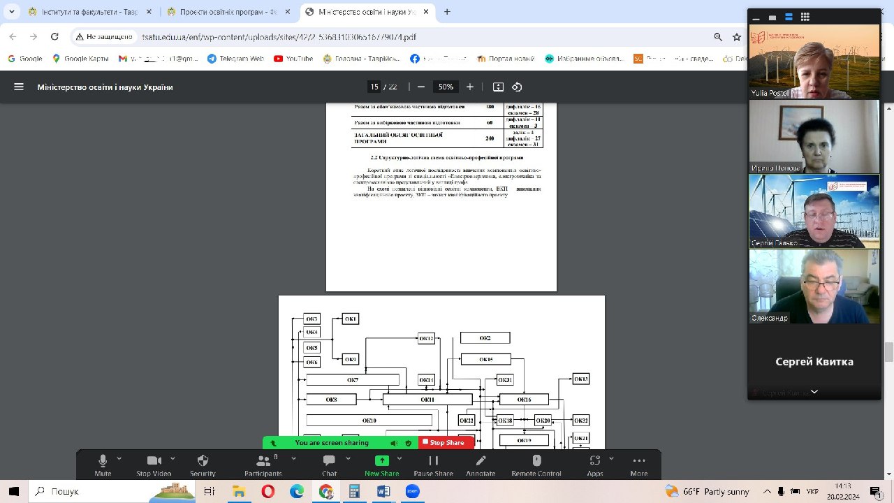This screenshot has height=503, width=894.
Task: Open the Zoom Chat panel
Action: 329,465
